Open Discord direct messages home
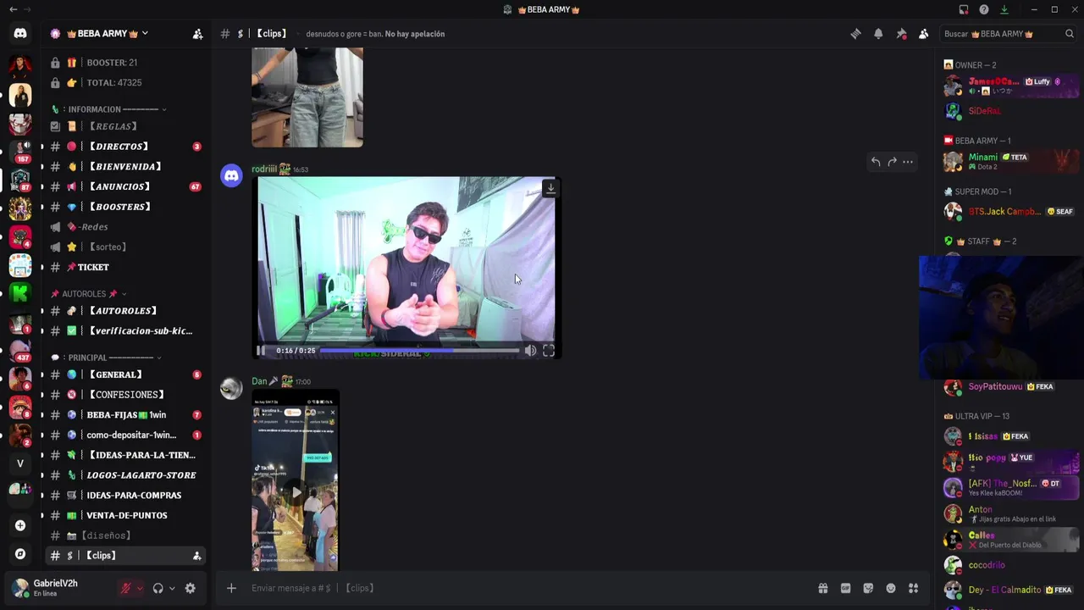Screen dimensions: 1084x610 pos(20,33)
